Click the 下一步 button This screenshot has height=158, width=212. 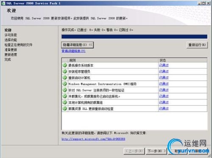pos(156,151)
